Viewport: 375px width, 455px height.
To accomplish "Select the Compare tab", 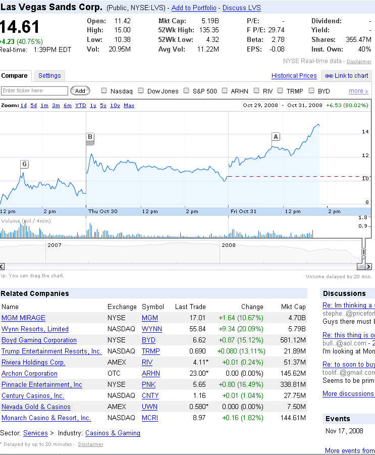I will (x=15, y=76).
